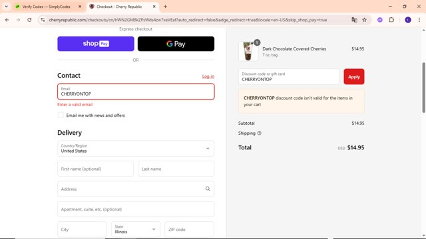Screen dimensions: 426x239
Task: Click the page vertical scrollbar
Action: (423, 87)
